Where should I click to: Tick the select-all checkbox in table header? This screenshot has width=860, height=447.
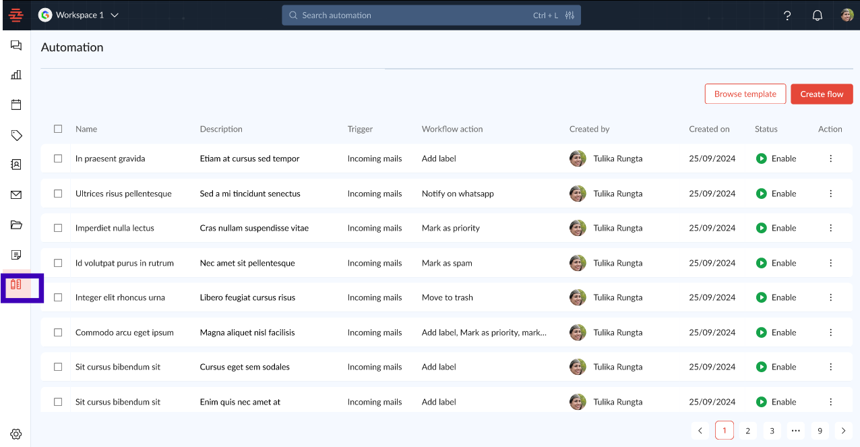coord(58,129)
